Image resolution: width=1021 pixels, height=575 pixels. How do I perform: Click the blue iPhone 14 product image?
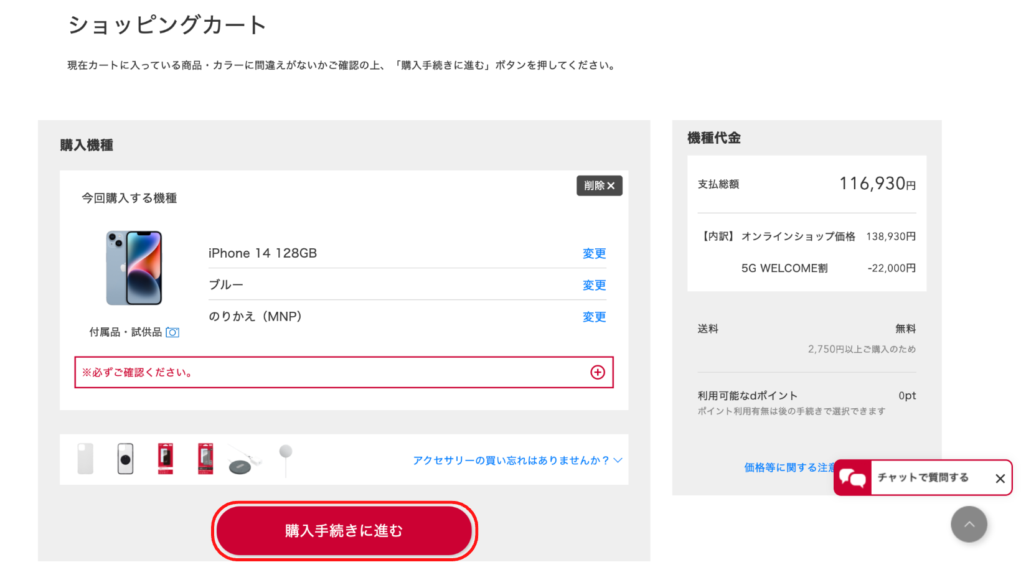[x=134, y=268]
